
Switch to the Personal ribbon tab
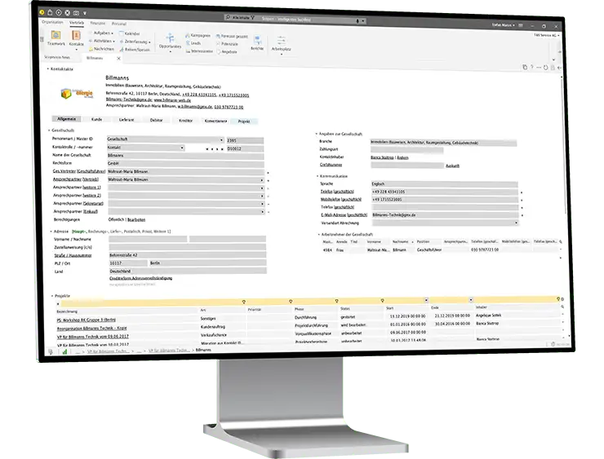pyautogui.click(x=118, y=24)
